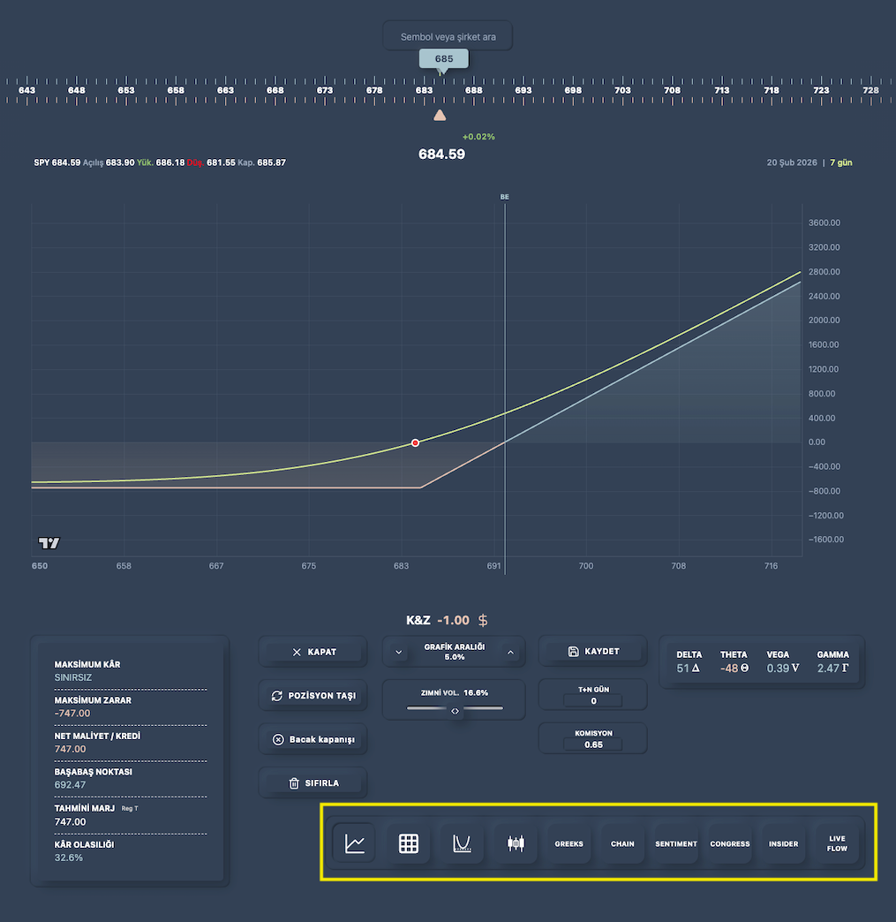Click the TradingView logo on chart
The image size is (896, 922).
[49, 543]
